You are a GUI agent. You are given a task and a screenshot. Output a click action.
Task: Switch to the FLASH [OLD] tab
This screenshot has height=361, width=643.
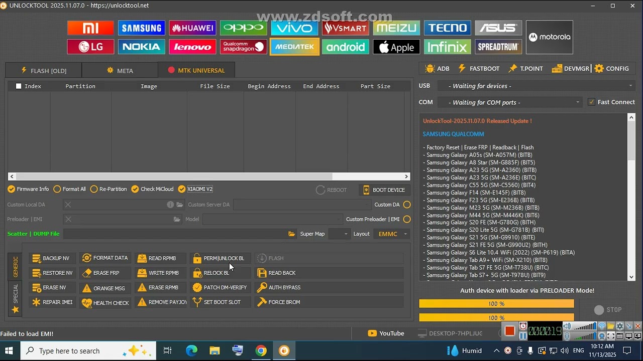click(x=44, y=70)
